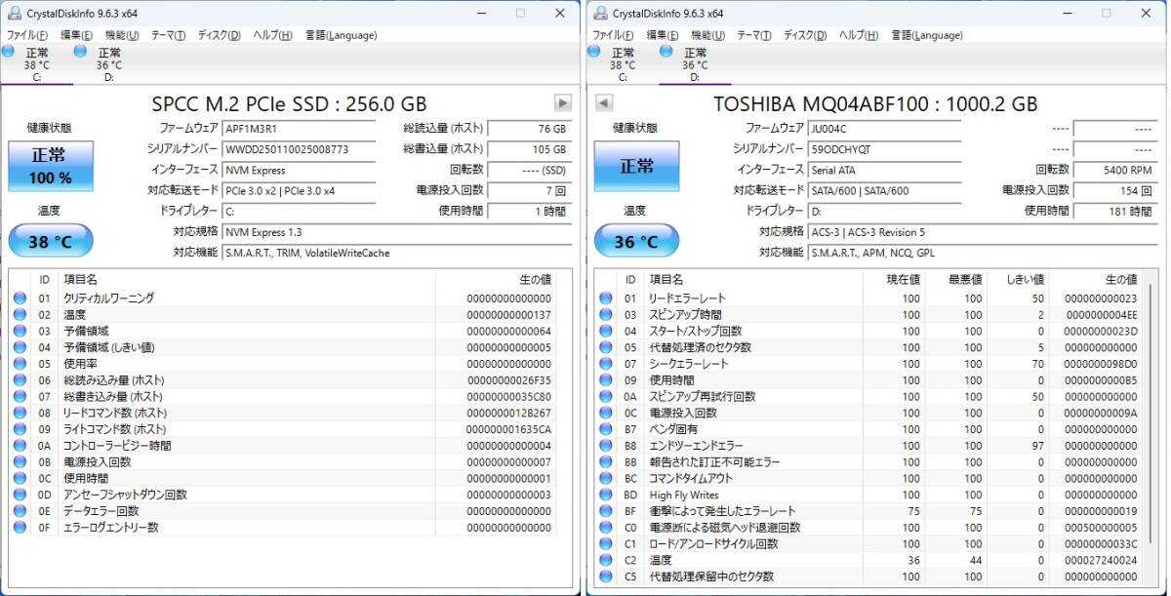Click status icon of リードコマンド数 (ホスト) row

20,413
